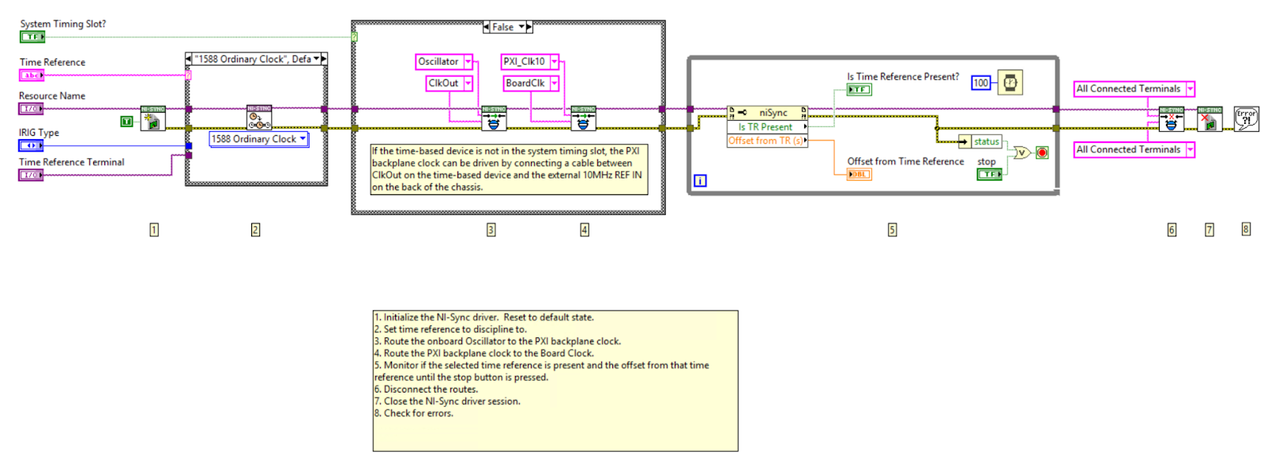Click the System Timing Slot? boolean terminal

tap(32, 36)
